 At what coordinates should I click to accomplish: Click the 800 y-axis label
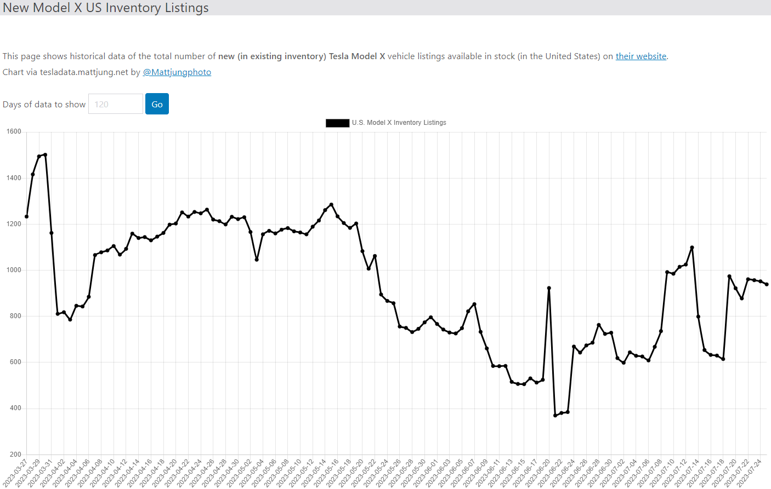point(15,316)
